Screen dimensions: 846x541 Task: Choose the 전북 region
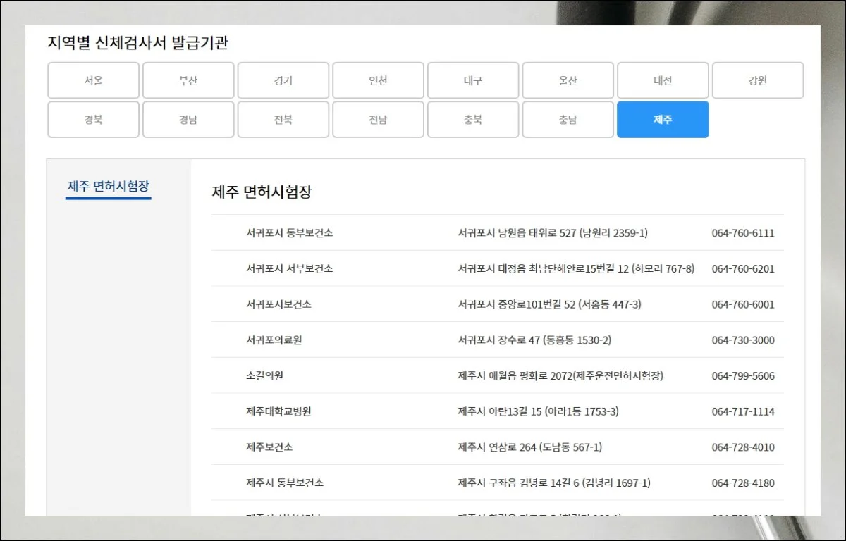pos(283,119)
